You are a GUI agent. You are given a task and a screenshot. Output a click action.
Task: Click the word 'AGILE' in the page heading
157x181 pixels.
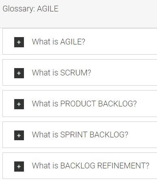(x=48, y=9)
